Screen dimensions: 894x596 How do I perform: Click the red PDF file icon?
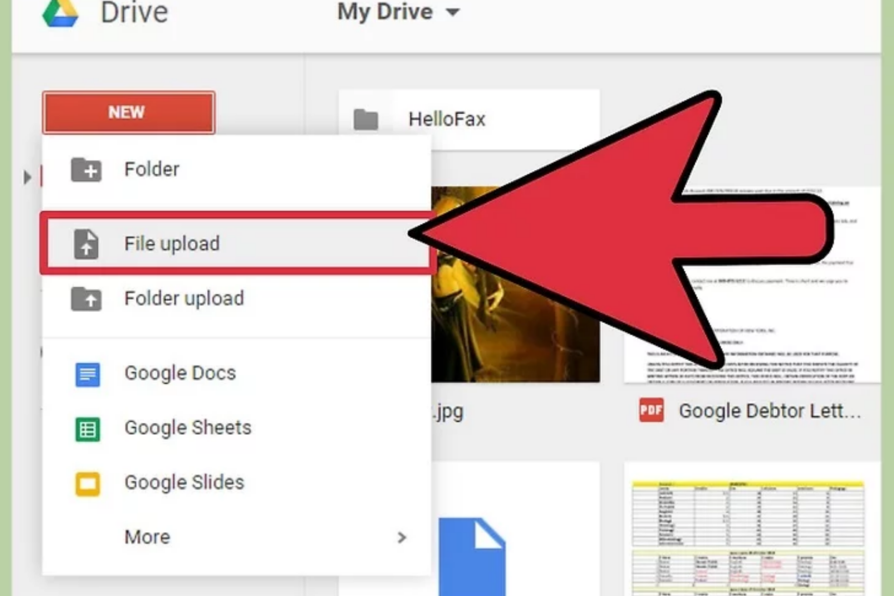tap(651, 411)
